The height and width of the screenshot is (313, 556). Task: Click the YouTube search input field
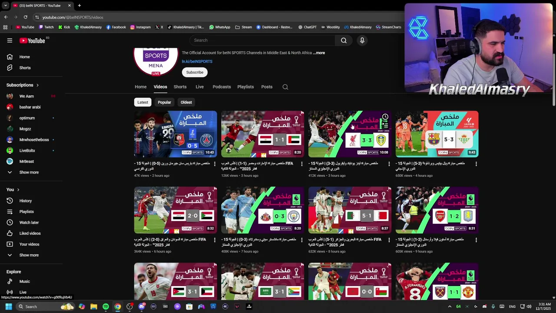coord(263,40)
